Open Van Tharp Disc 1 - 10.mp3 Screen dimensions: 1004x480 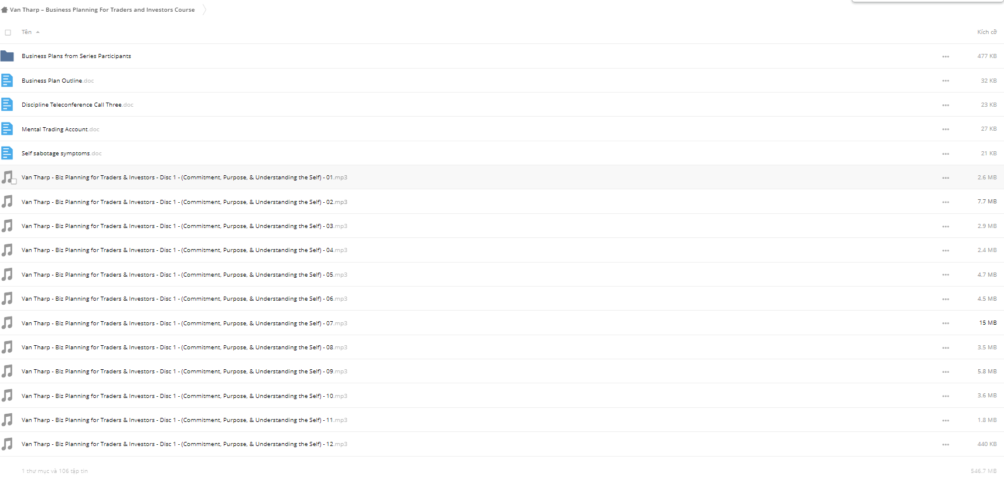[184, 396]
